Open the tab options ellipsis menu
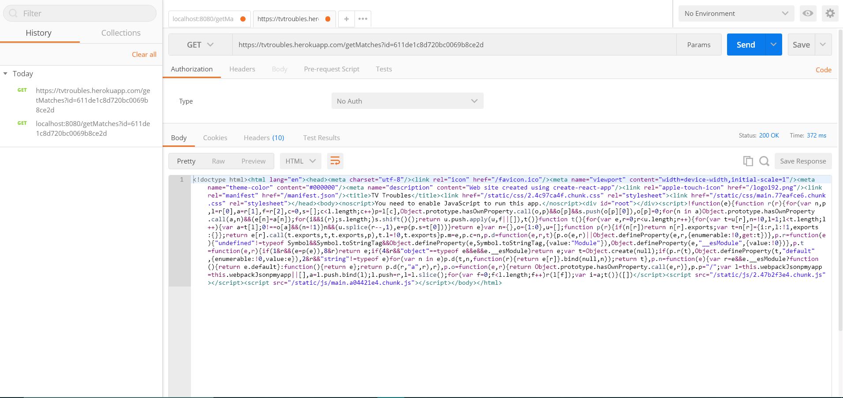Image resolution: width=843 pixels, height=398 pixels. (363, 19)
